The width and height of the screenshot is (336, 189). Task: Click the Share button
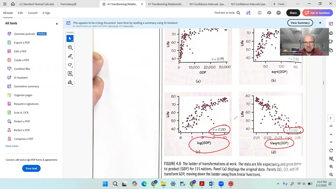pyautogui.click(x=293, y=13)
